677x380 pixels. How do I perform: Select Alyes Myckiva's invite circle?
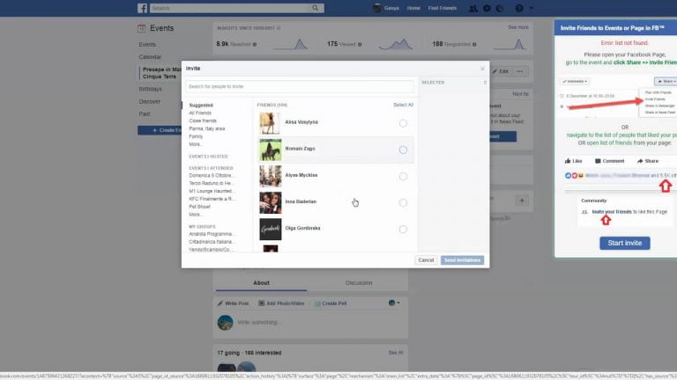pos(403,176)
